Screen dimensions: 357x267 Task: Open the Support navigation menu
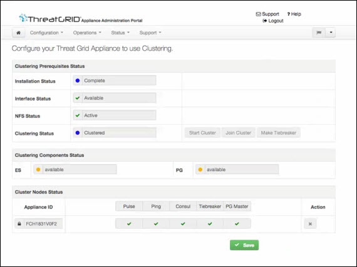click(x=150, y=33)
